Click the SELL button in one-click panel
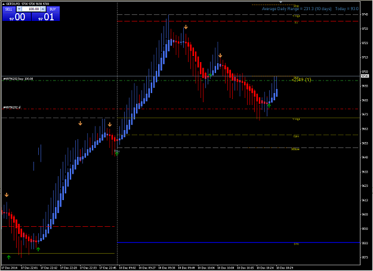 9,10
